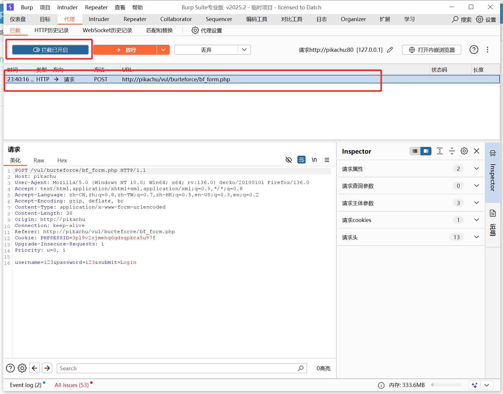Switch Inspector to side layout

click(426, 151)
